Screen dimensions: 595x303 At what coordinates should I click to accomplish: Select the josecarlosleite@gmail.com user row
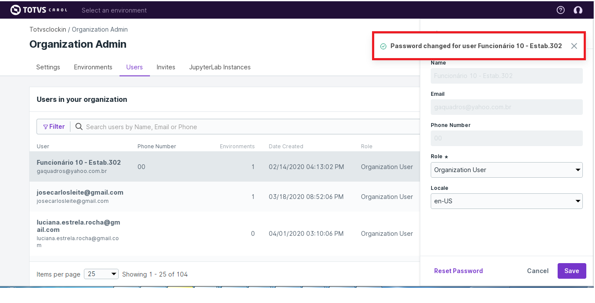coord(217,196)
